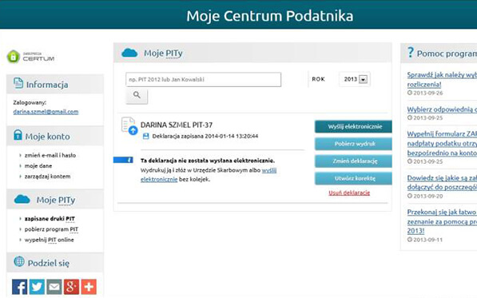Click Utwórz korektę button
This screenshot has width=477, height=298.
click(353, 178)
